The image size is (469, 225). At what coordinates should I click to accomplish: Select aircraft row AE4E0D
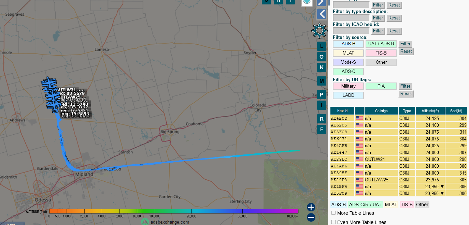pyautogui.click(x=398, y=118)
